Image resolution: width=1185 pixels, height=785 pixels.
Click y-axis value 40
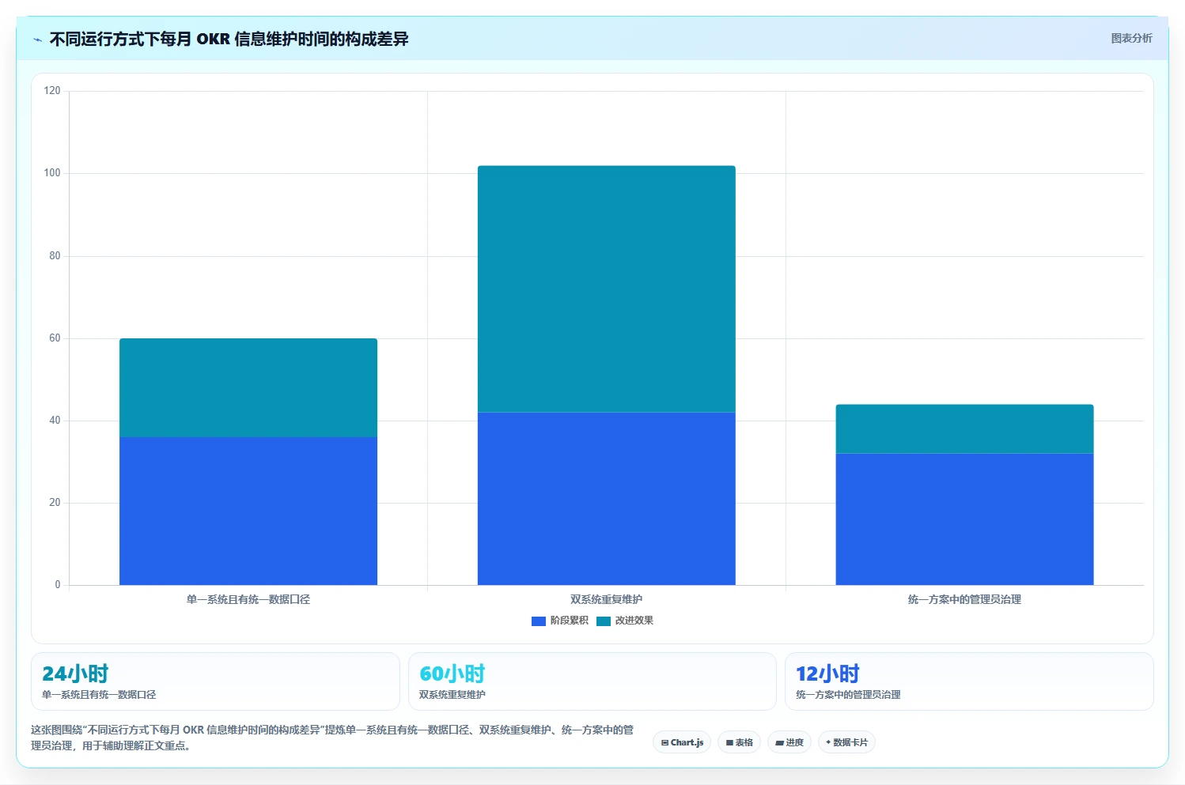pyautogui.click(x=55, y=421)
